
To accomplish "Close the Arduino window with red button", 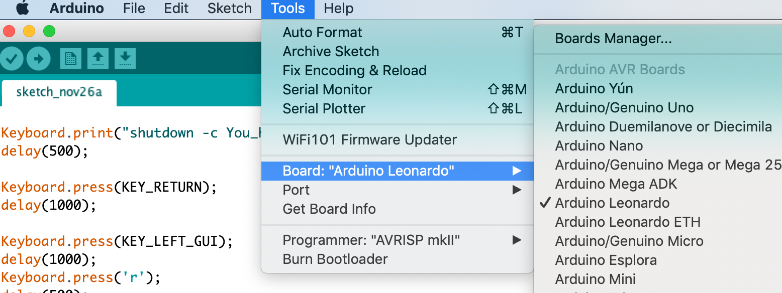I will coord(9,32).
